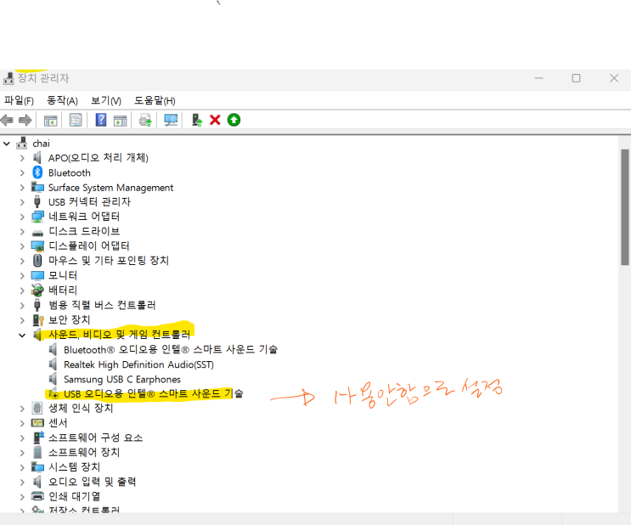The image size is (631, 525).
Task: Click the Forward arrow toolbar icon
Action: [x=25, y=120]
